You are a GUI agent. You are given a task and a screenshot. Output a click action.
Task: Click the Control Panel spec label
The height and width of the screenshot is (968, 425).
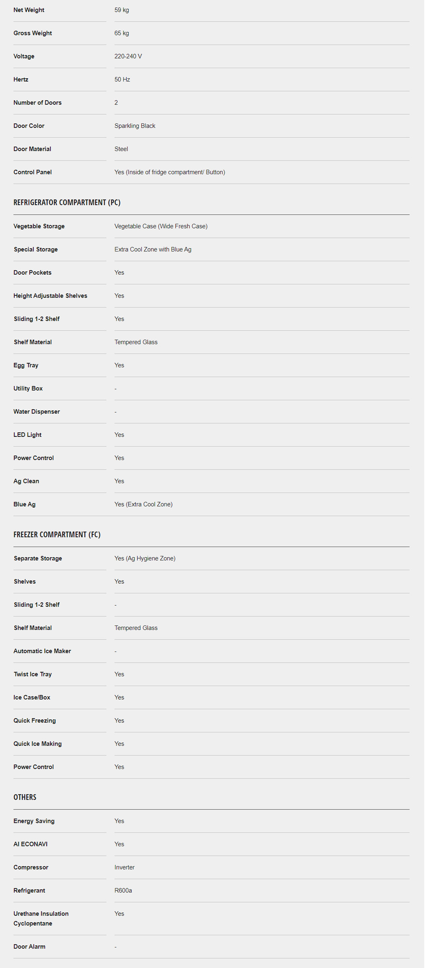[x=32, y=172]
